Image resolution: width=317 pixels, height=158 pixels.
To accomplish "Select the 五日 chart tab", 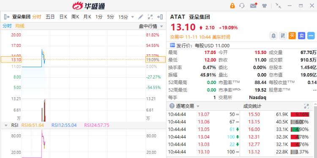I will tap(50, 17).
